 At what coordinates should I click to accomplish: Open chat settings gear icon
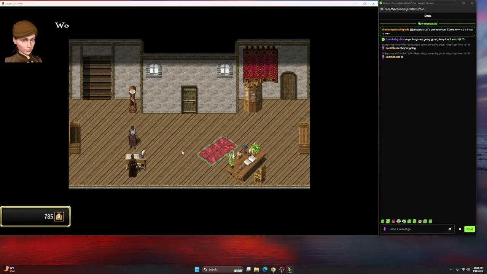460,229
